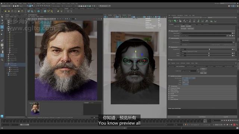Open the XGen Collection dropdown

(x=187, y=17)
